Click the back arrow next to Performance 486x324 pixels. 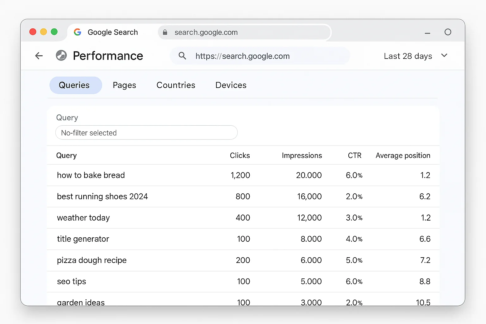(x=39, y=56)
